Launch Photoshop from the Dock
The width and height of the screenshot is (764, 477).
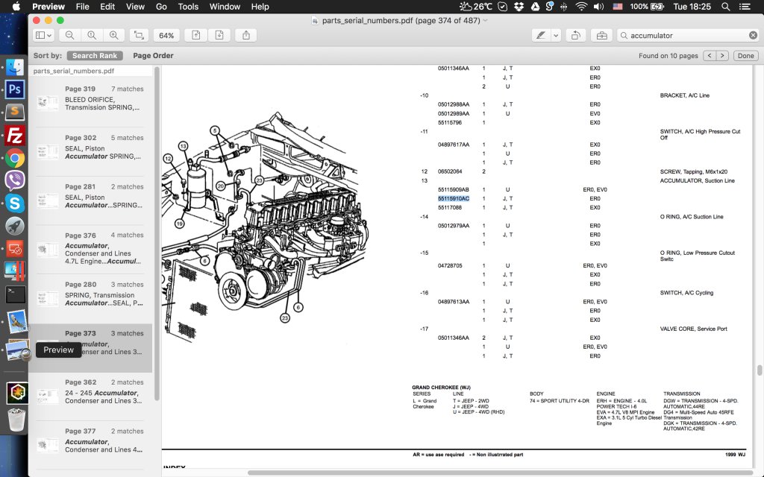click(15, 89)
